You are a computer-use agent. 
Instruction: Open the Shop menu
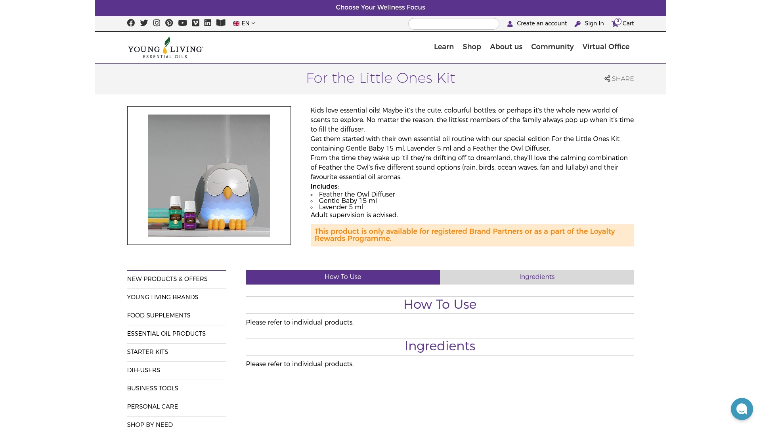coord(472,47)
